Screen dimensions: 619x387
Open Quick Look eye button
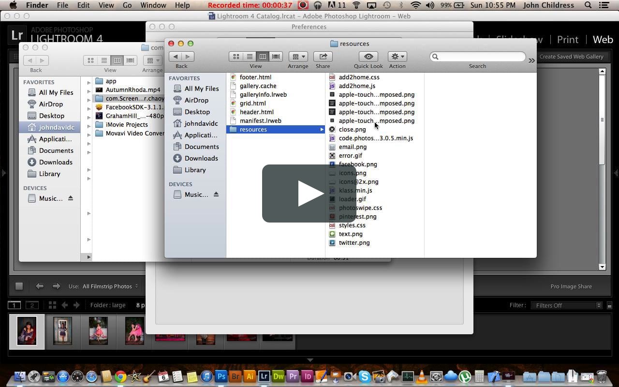(x=368, y=57)
